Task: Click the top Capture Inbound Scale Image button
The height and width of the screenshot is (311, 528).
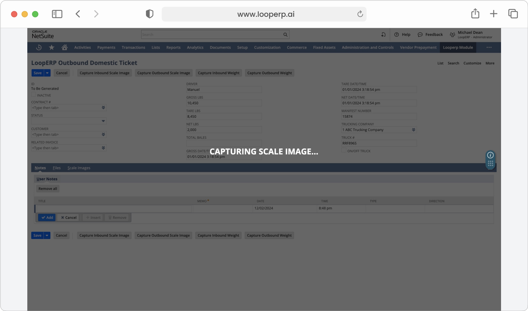Action: [105, 73]
